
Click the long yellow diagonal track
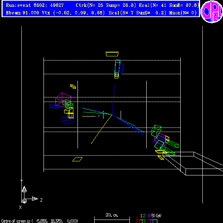(x=102, y=129)
